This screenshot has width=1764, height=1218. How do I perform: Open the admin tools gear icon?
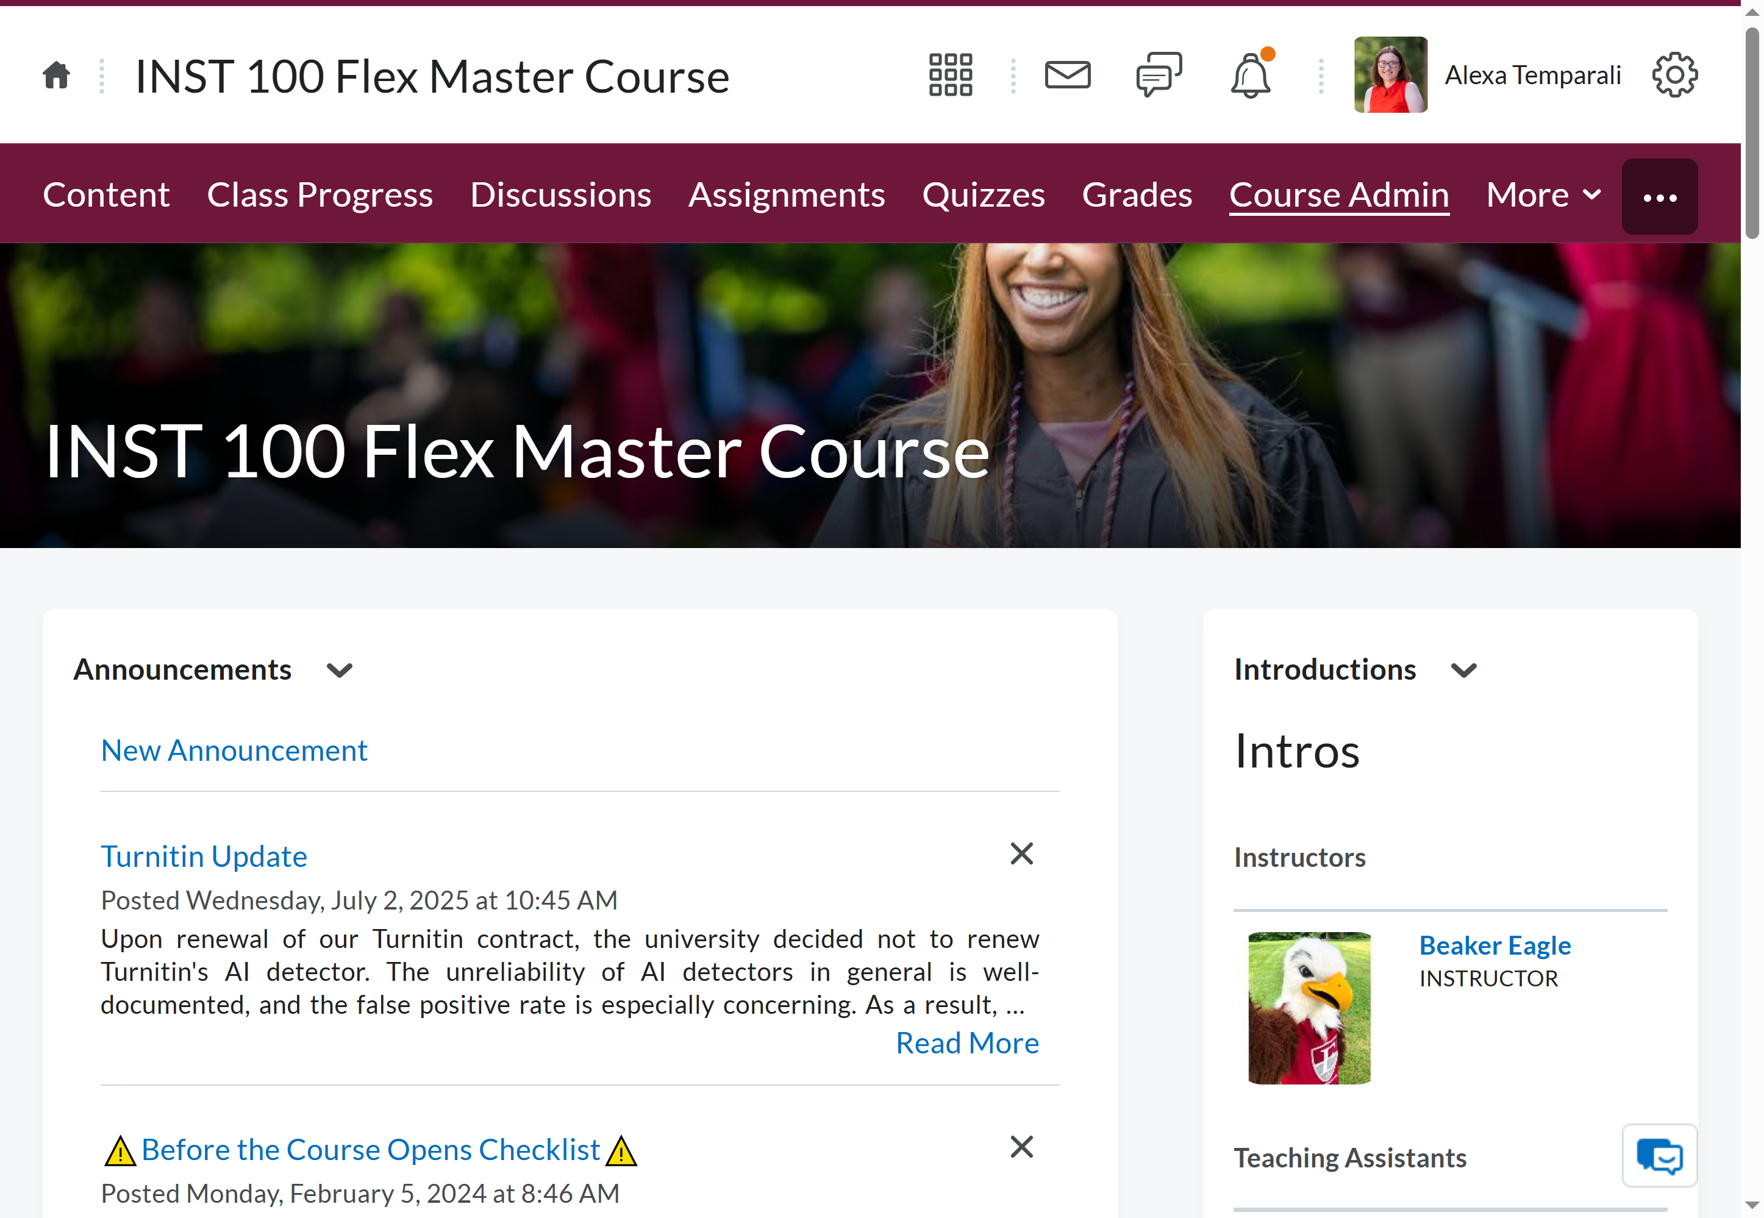[x=1675, y=75]
